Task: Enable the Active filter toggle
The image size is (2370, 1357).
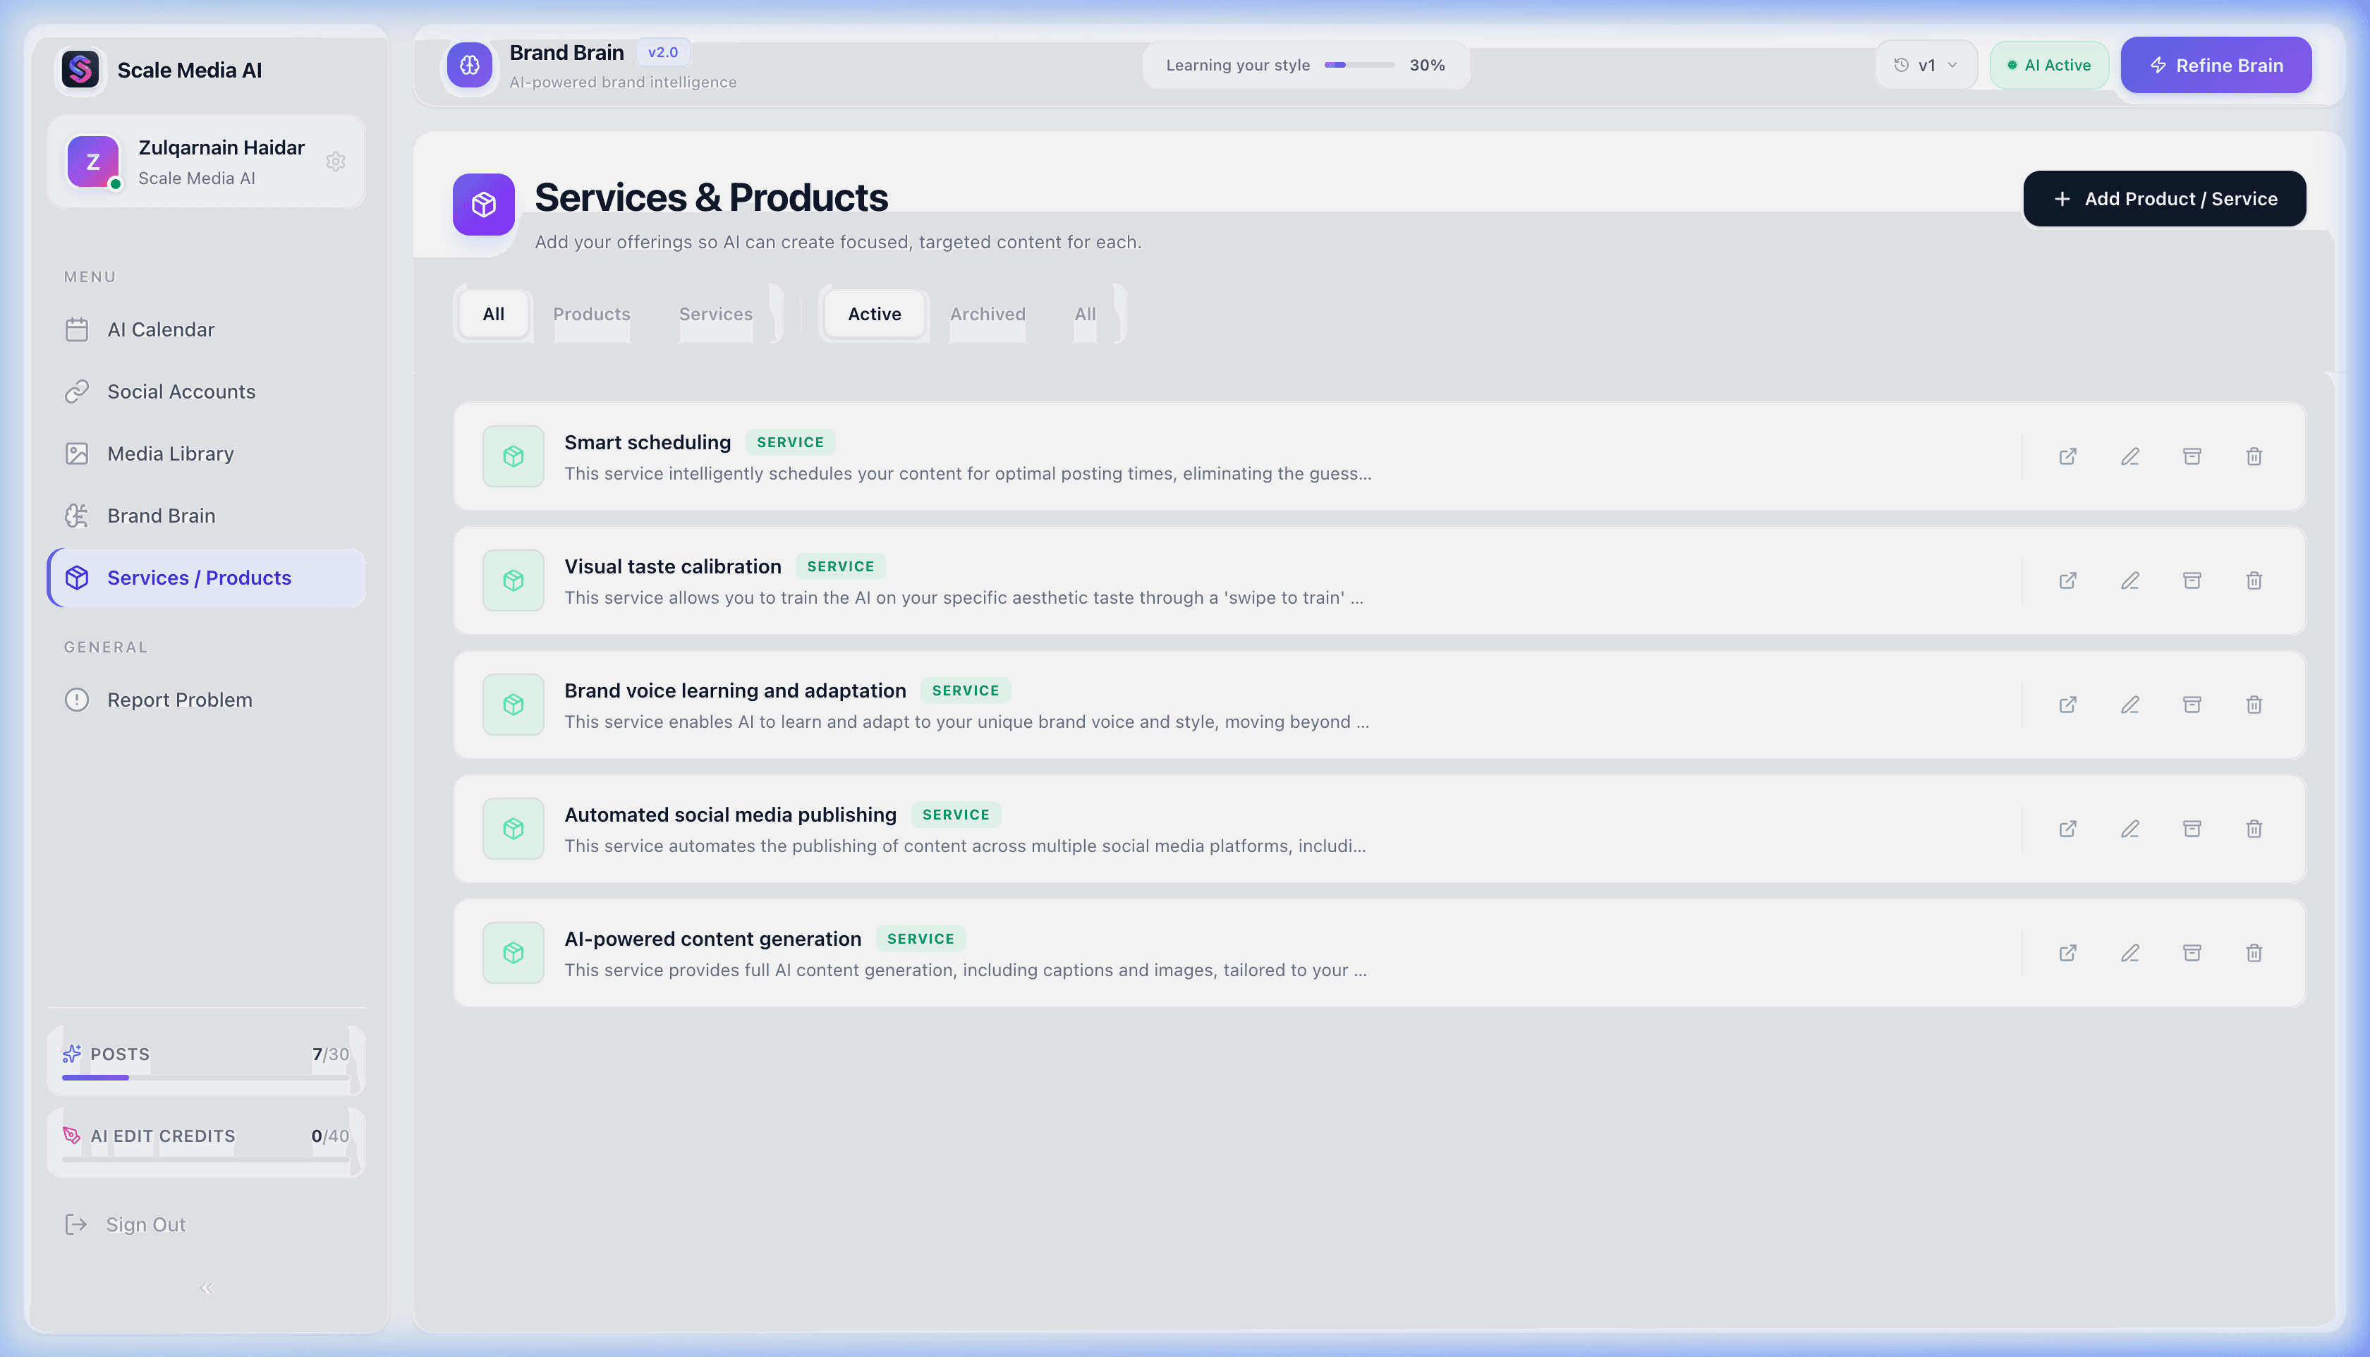Action: [x=873, y=314]
